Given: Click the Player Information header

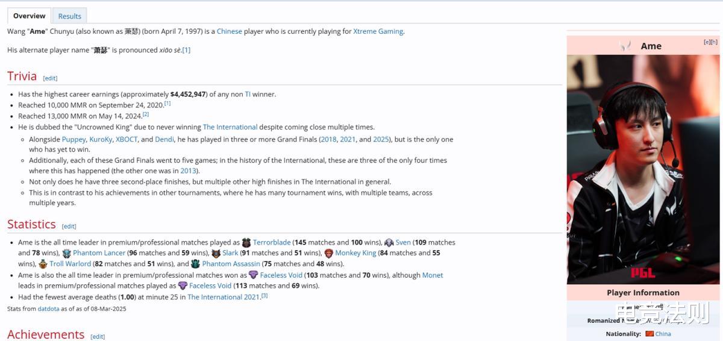Looking at the screenshot, I should [643, 293].
